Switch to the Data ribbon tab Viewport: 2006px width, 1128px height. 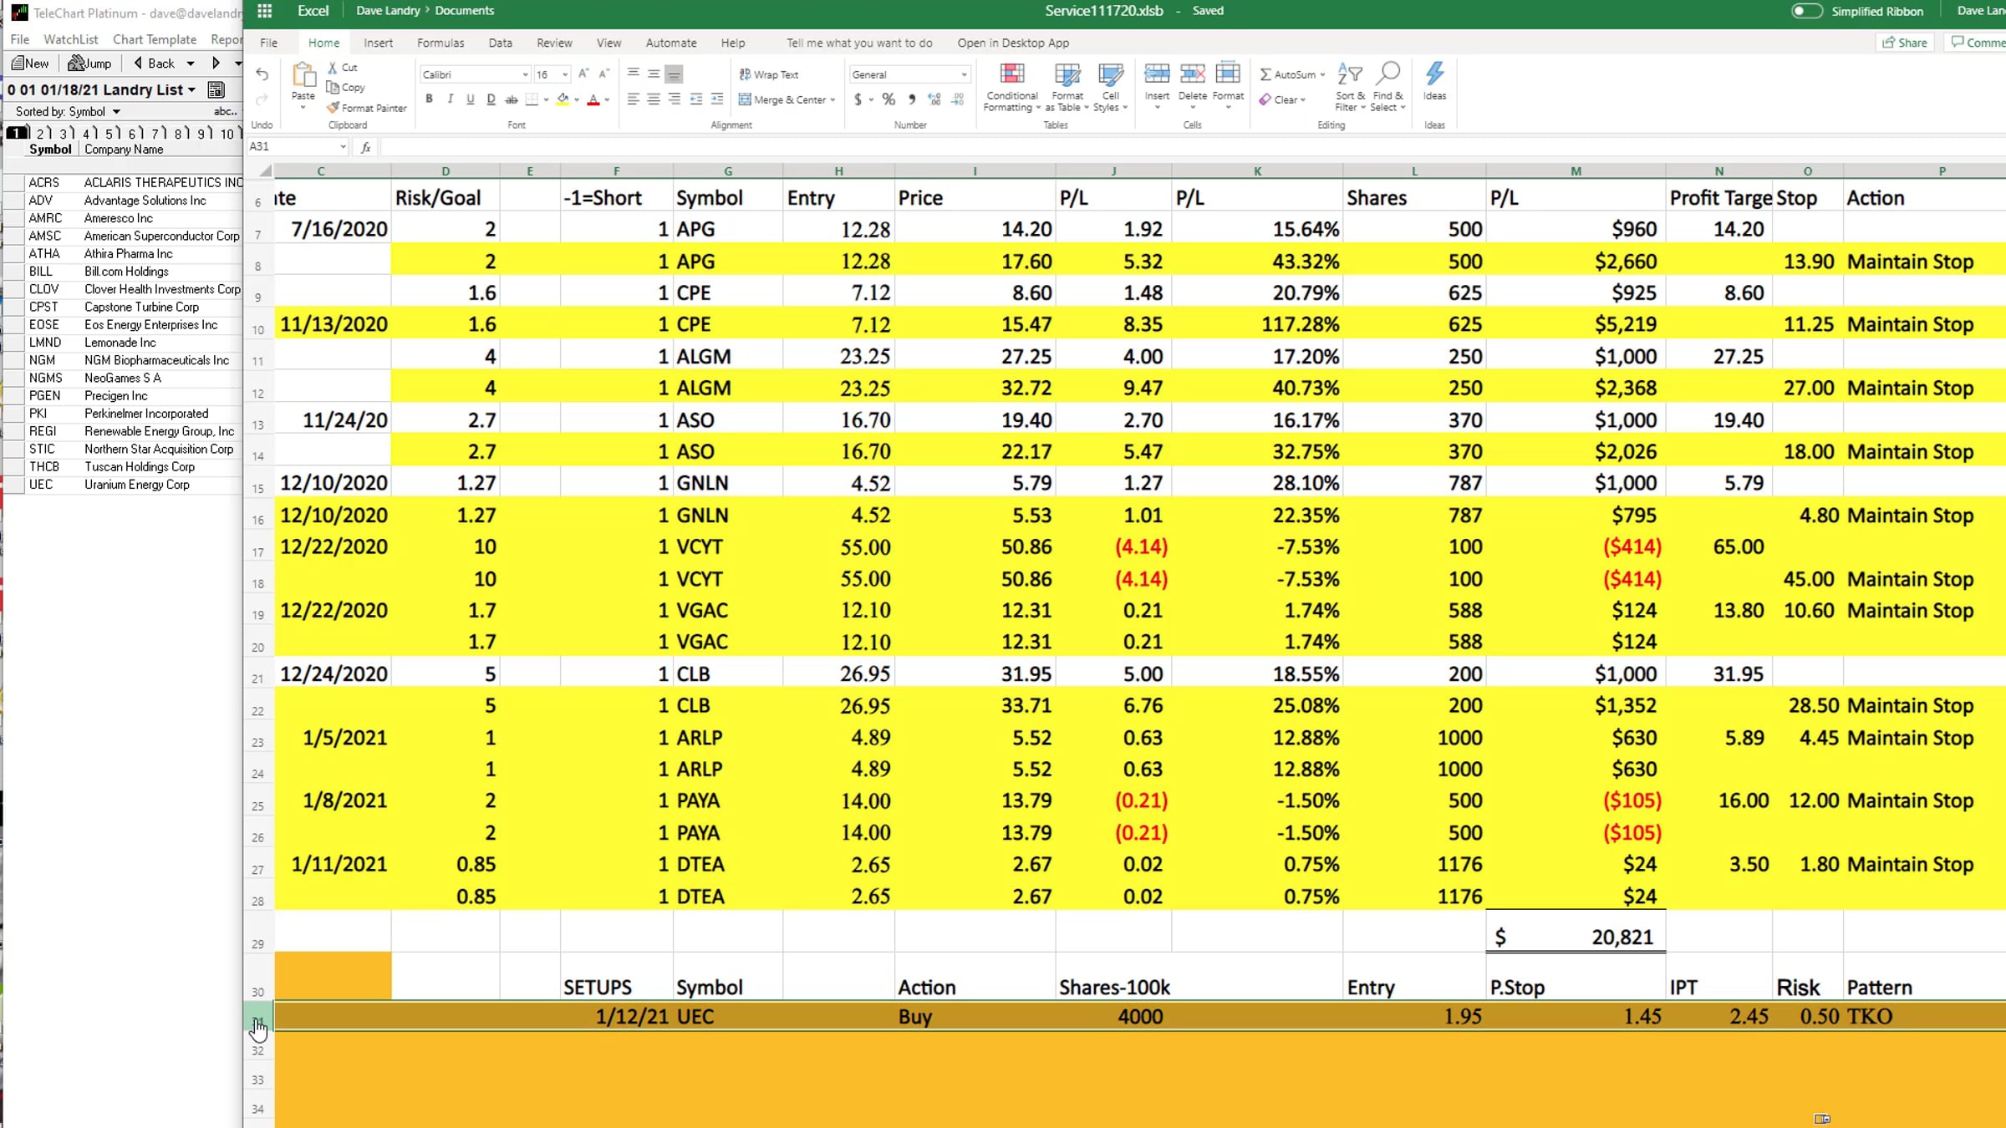[501, 43]
